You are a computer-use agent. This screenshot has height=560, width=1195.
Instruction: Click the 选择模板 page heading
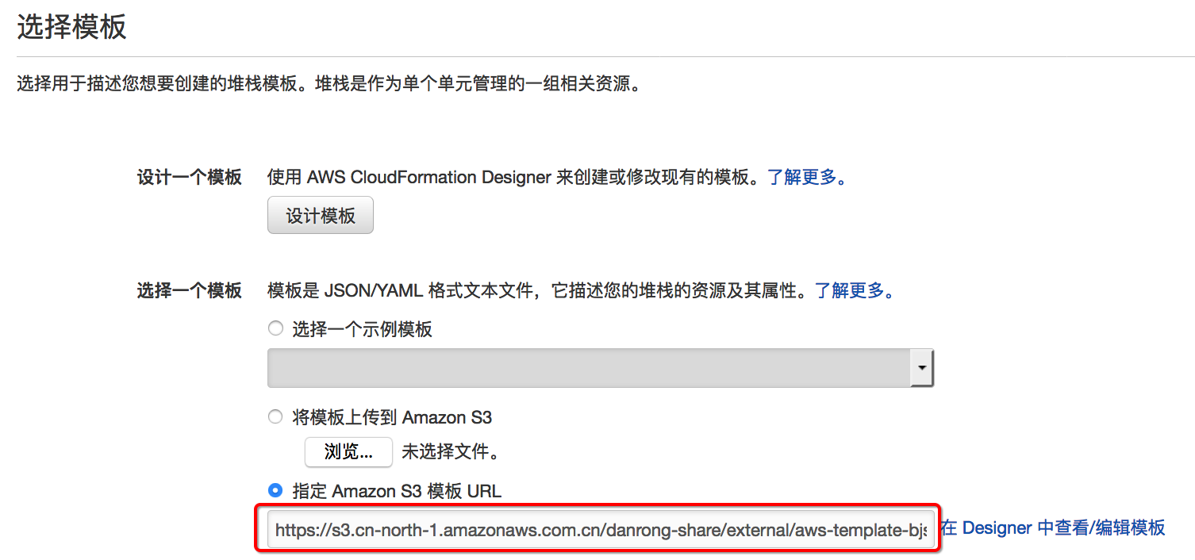72,27
